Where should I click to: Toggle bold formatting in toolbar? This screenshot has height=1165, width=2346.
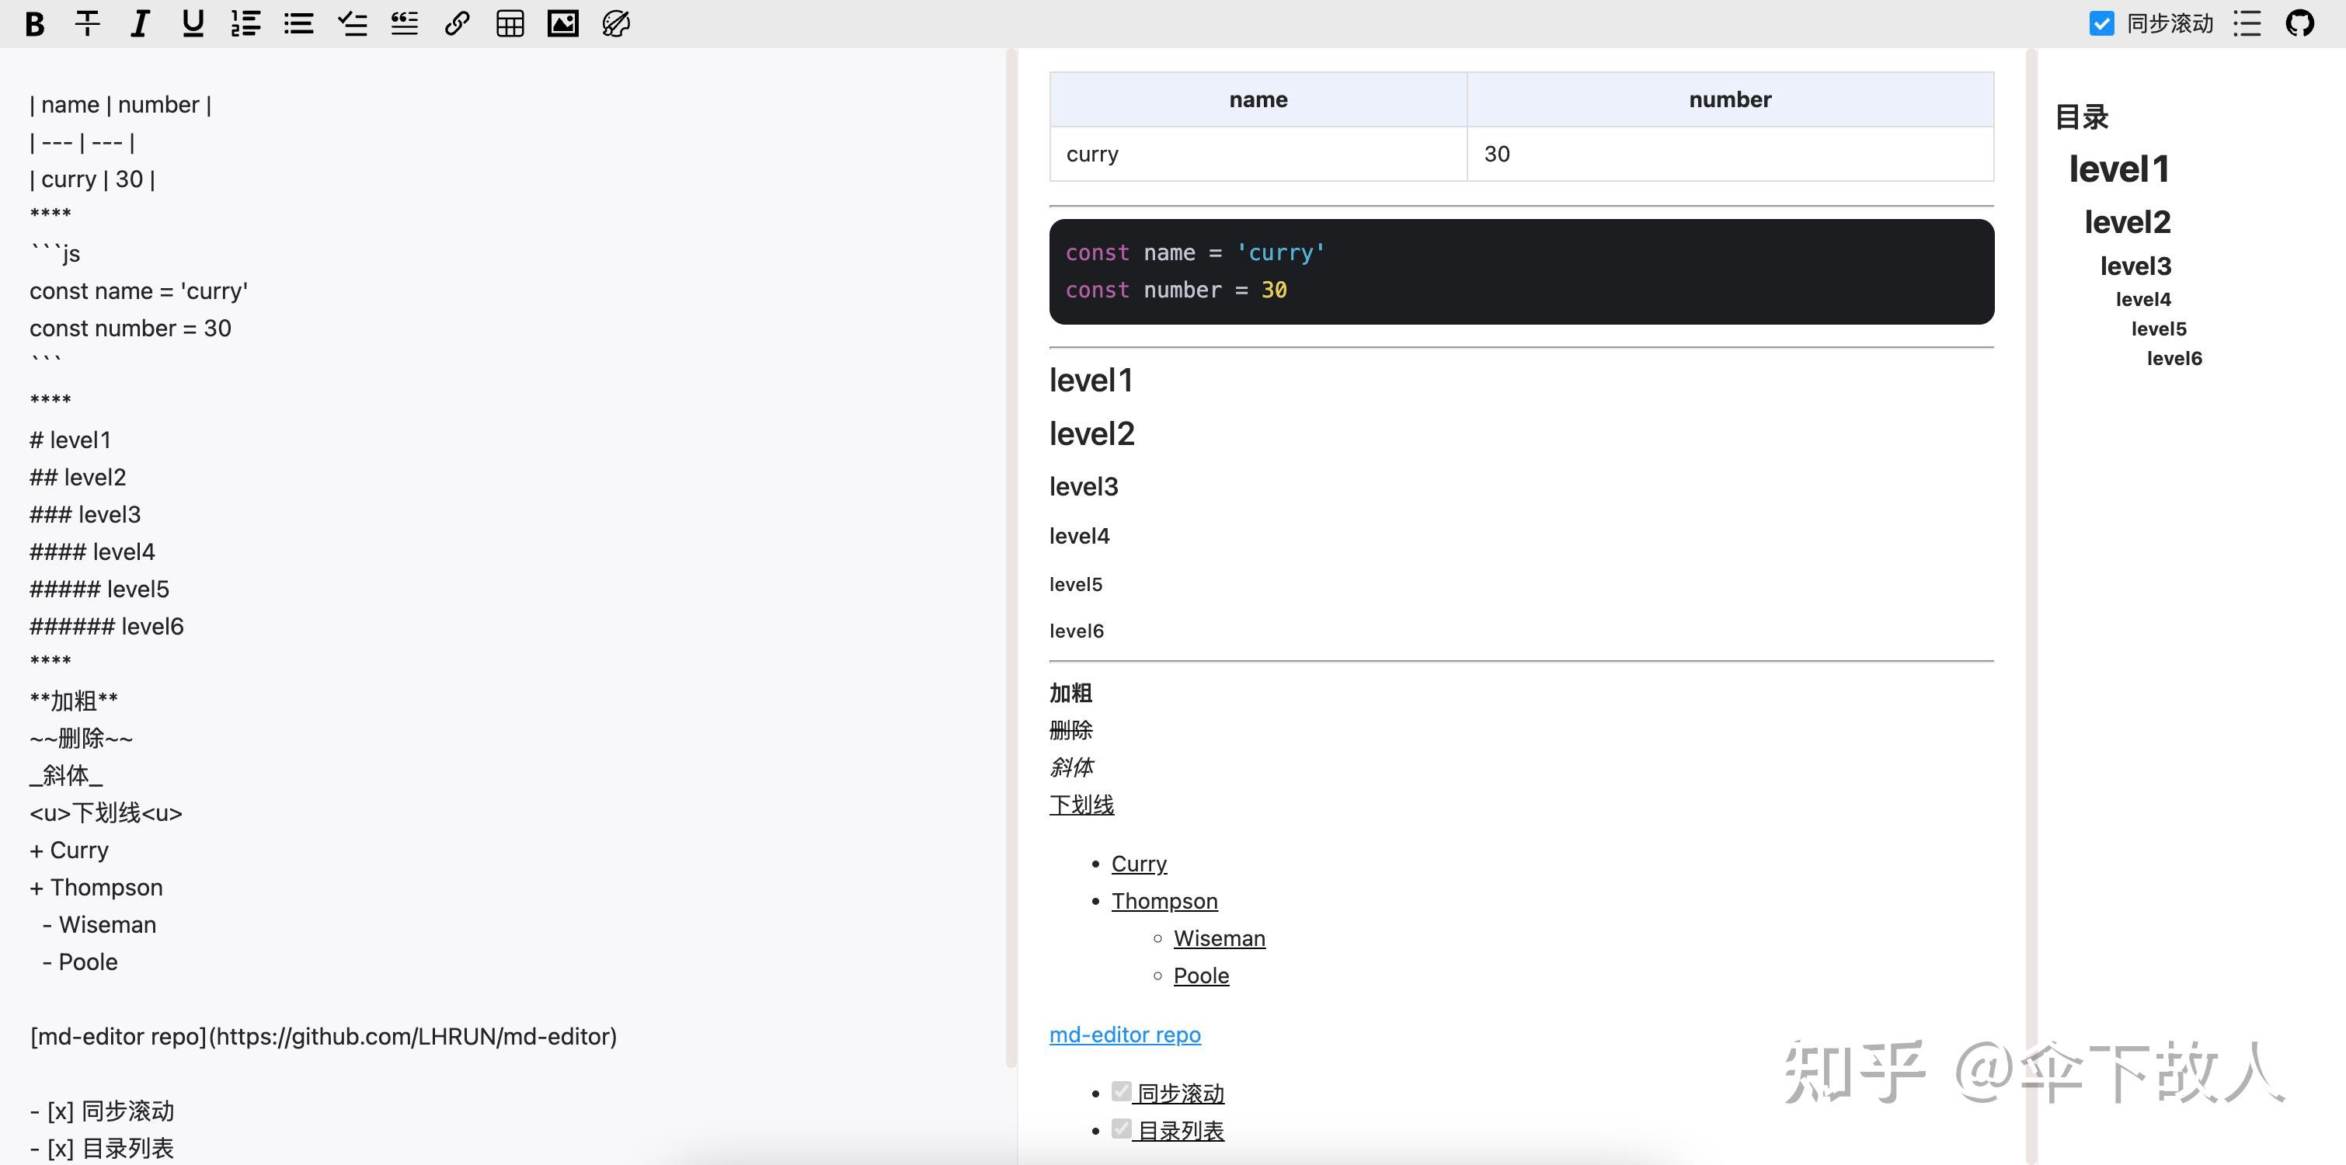point(35,23)
